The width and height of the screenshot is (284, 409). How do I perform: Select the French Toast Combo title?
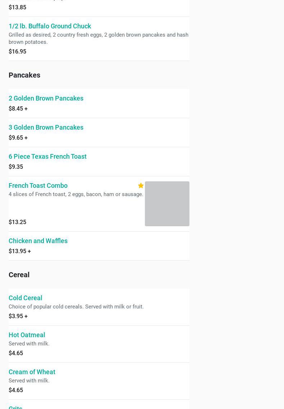[38, 186]
